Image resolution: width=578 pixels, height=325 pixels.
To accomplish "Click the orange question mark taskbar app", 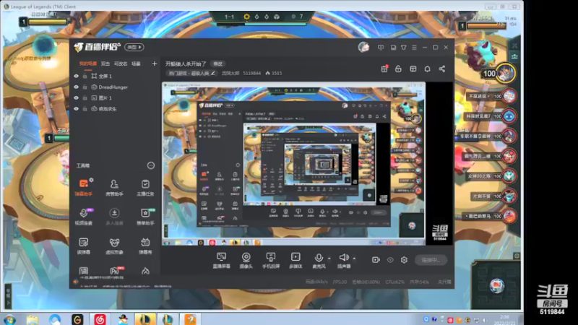I will point(190,319).
